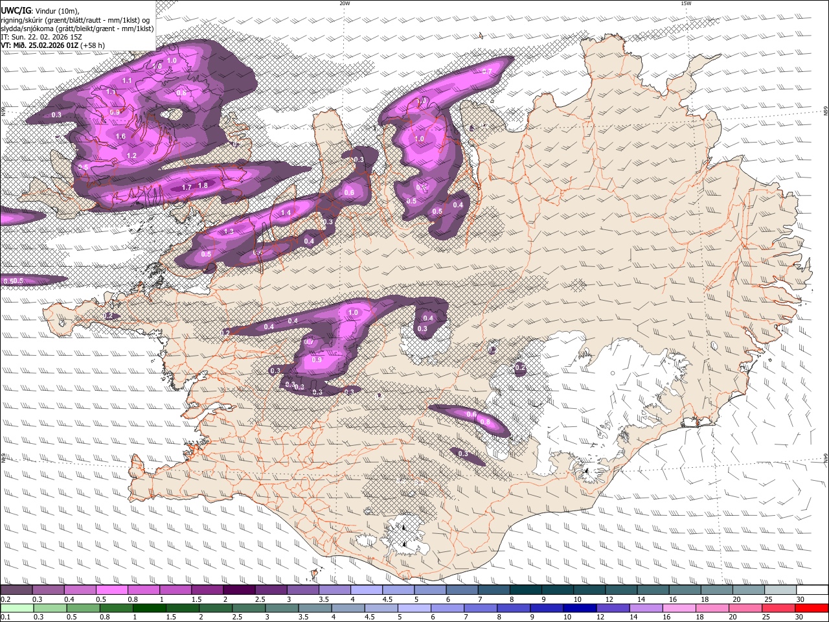This screenshot has width=829, height=622.
Task: Click the 0.9 snowfall value on the map
Action: click(317, 360)
